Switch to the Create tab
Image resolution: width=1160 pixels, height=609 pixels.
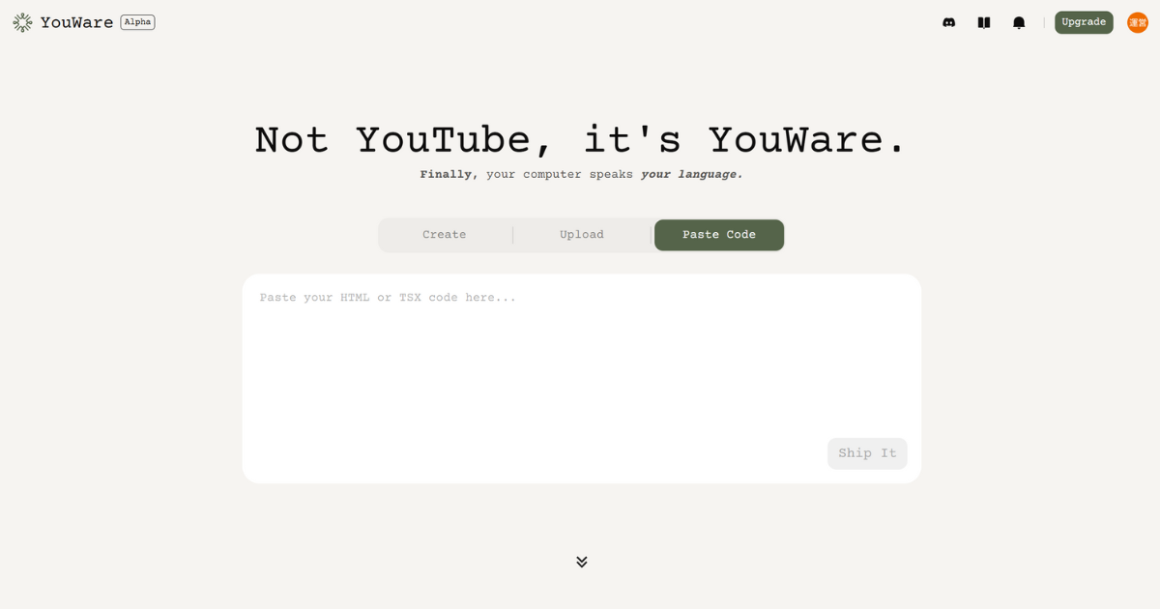[x=445, y=235]
